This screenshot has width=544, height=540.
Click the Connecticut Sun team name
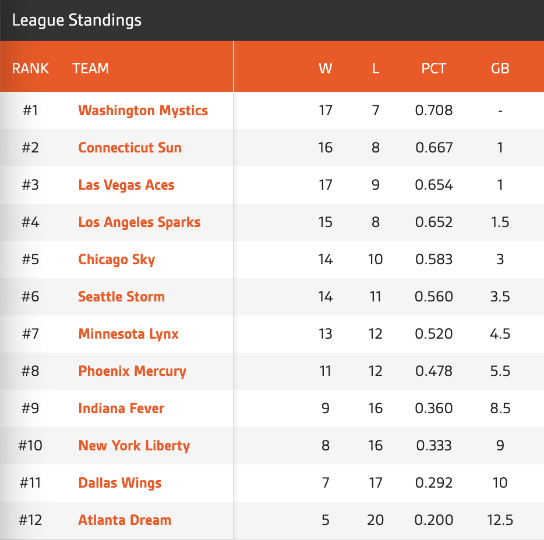tap(130, 148)
